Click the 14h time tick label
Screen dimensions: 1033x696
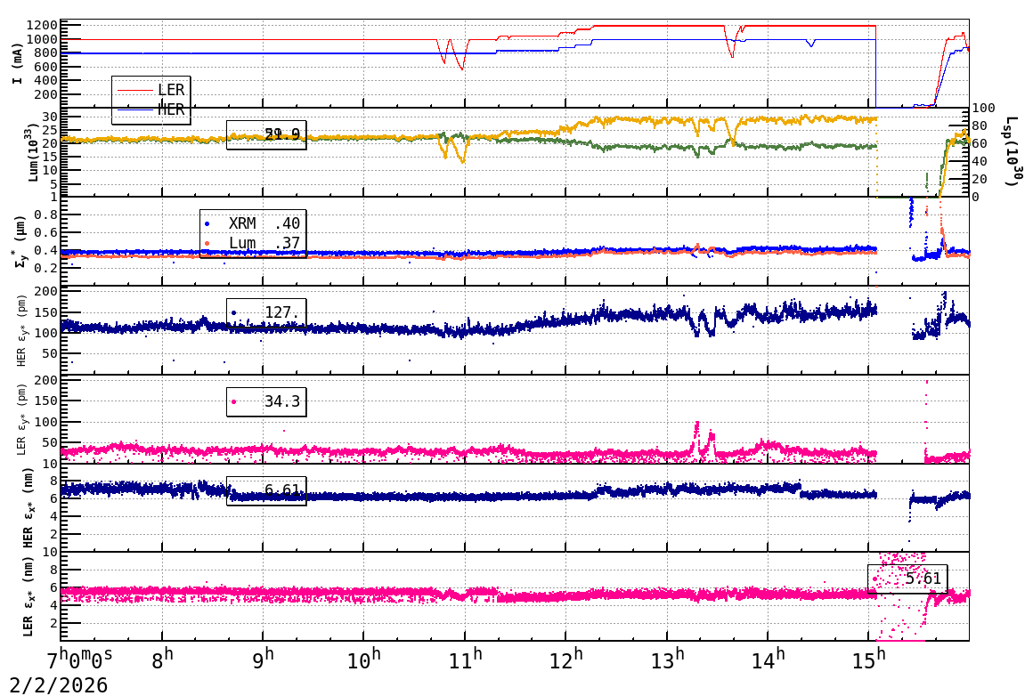click(768, 659)
